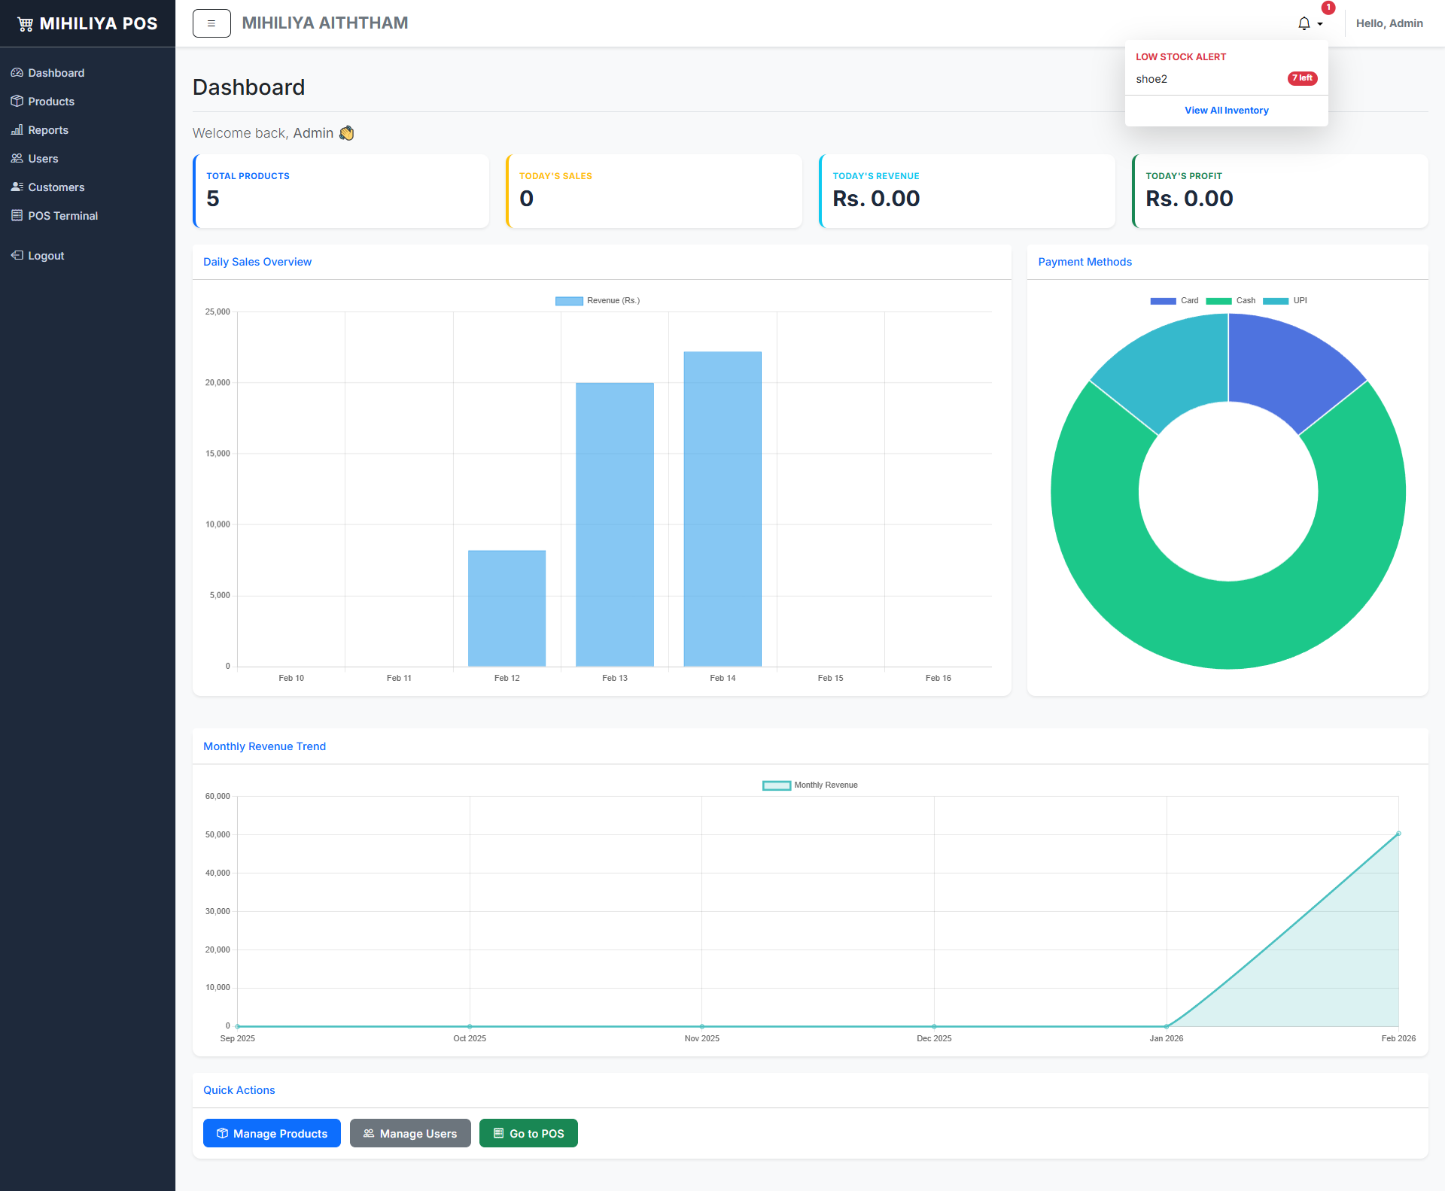Click the red notification count badge
This screenshot has height=1191, width=1445.
(x=1328, y=8)
